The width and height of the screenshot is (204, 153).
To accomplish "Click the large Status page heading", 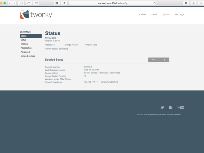I will coord(53,33).
